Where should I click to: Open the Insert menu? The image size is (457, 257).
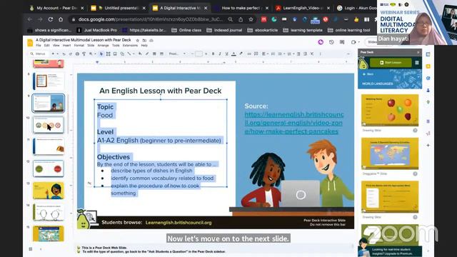click(66, 46)
